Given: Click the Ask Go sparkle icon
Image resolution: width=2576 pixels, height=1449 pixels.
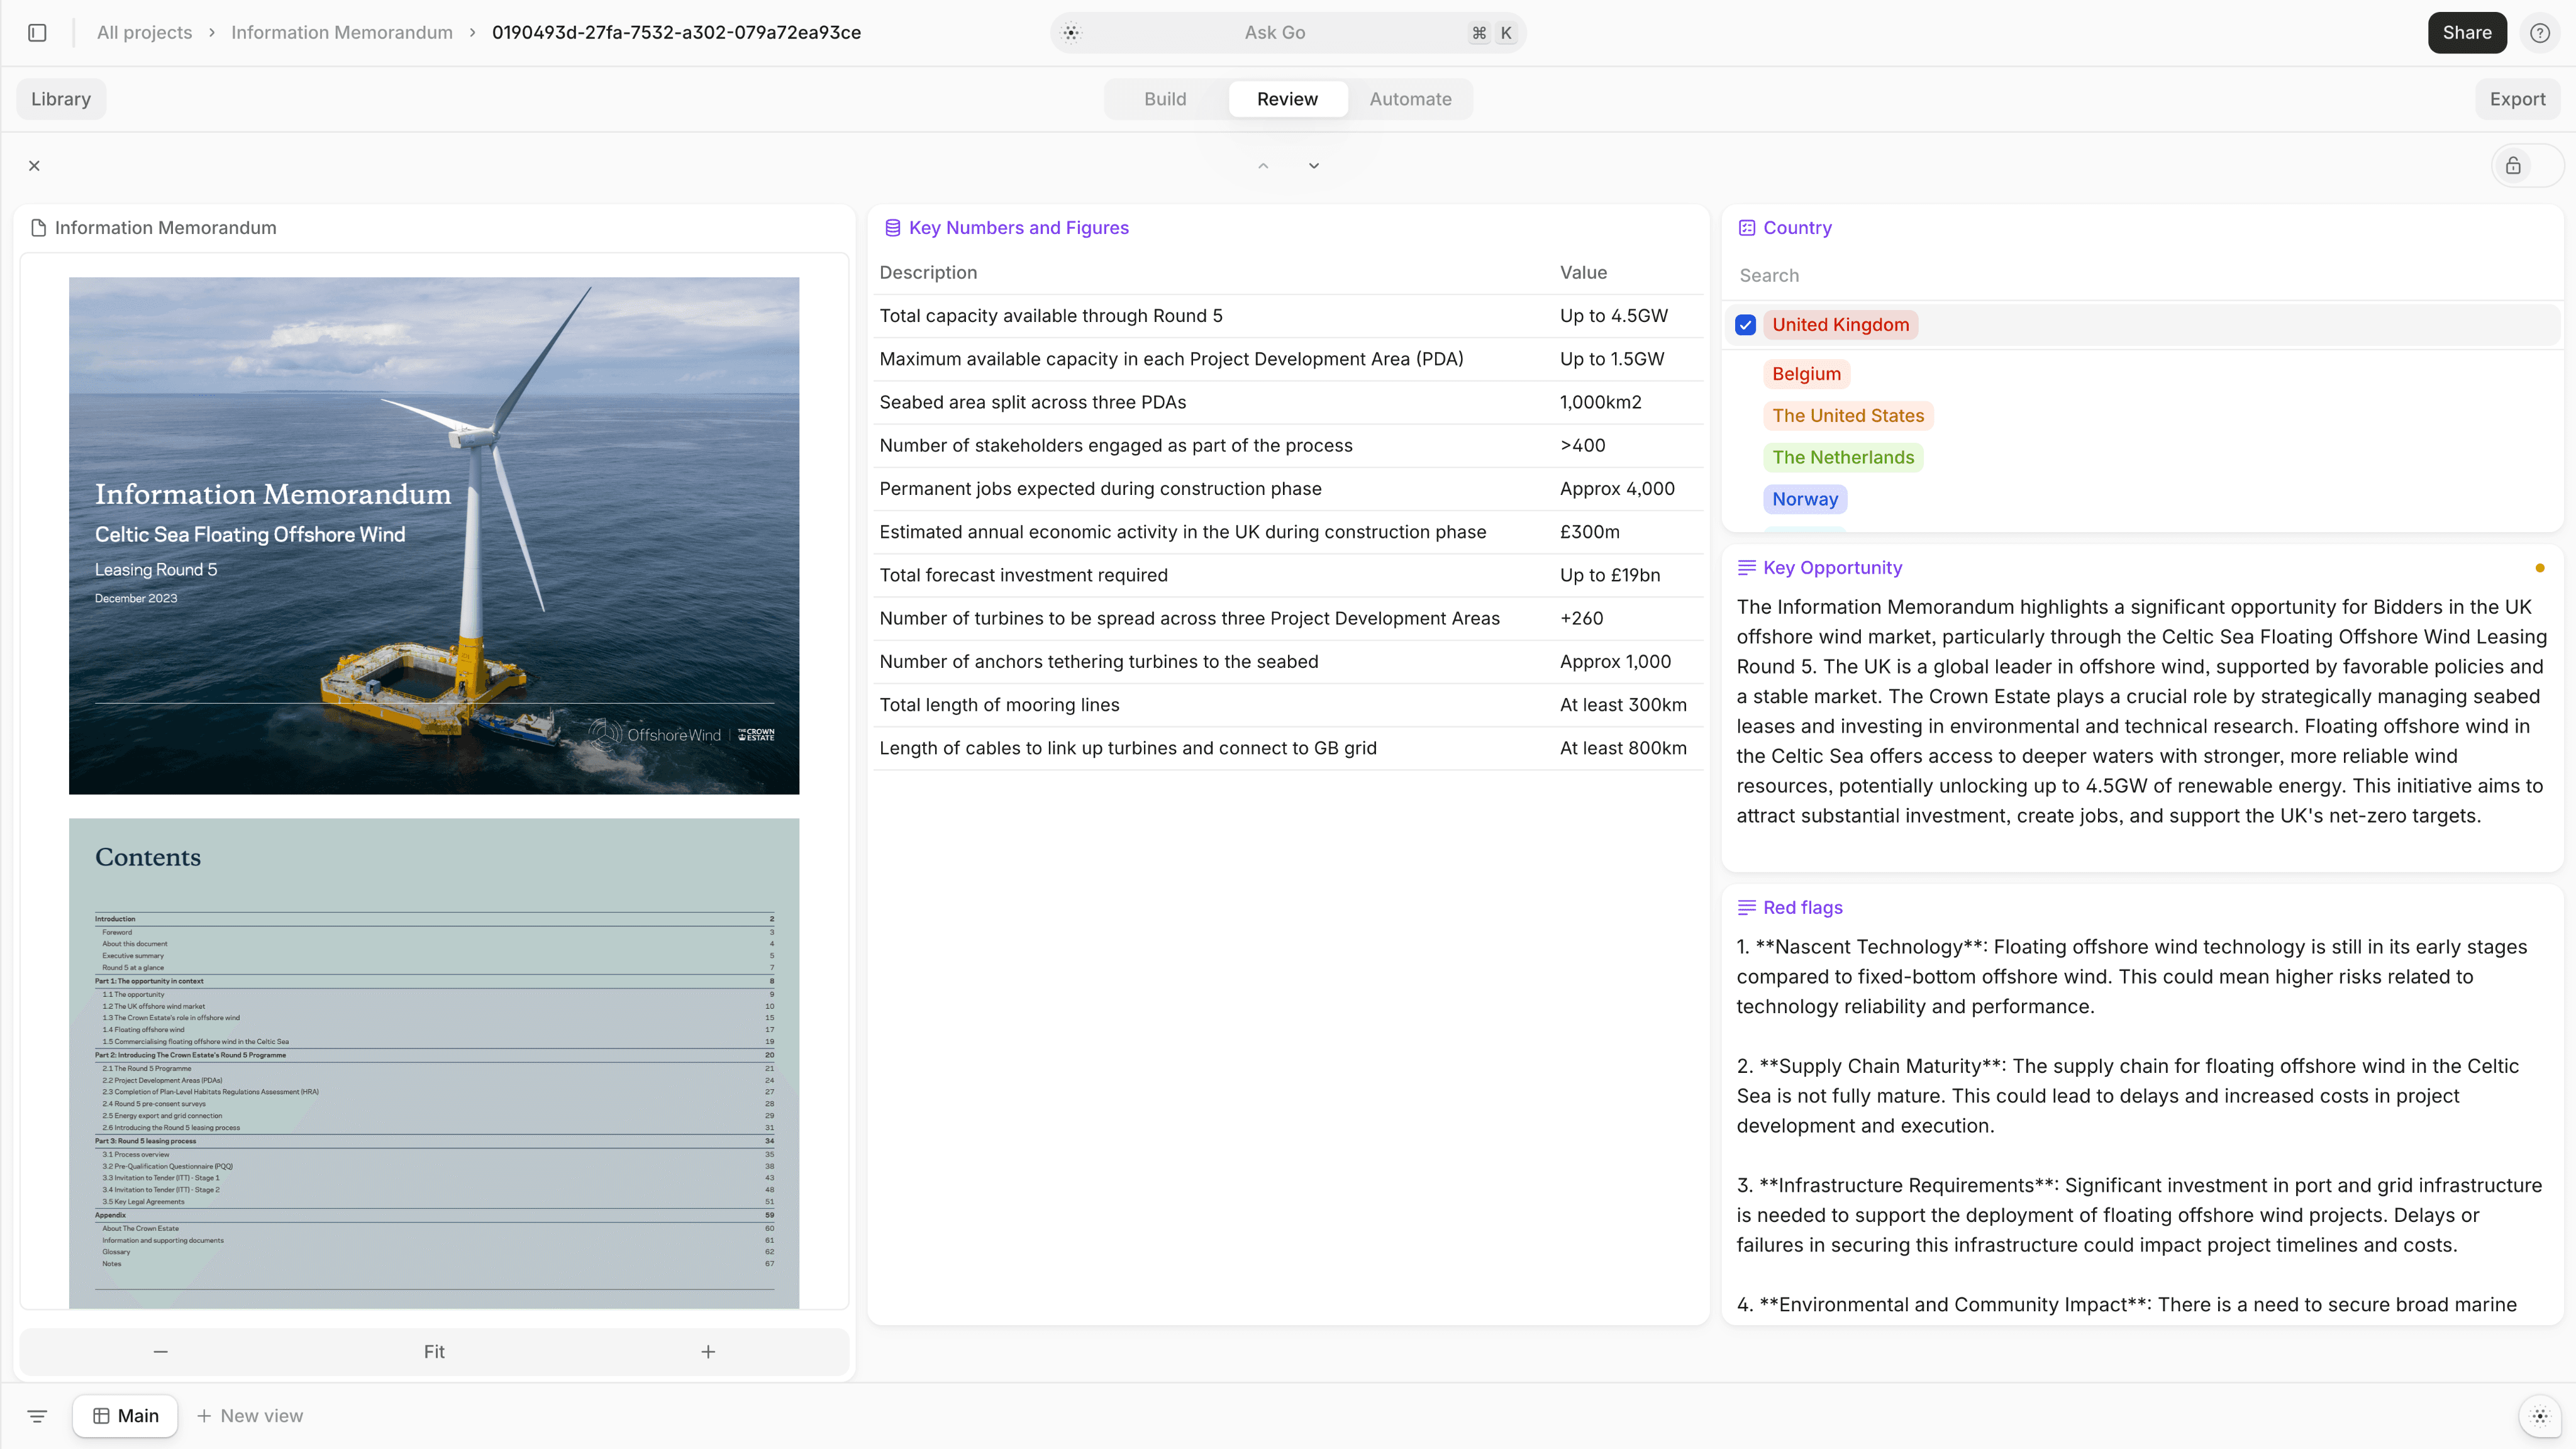Looking at the screenshot, I should pos(1071,33).
